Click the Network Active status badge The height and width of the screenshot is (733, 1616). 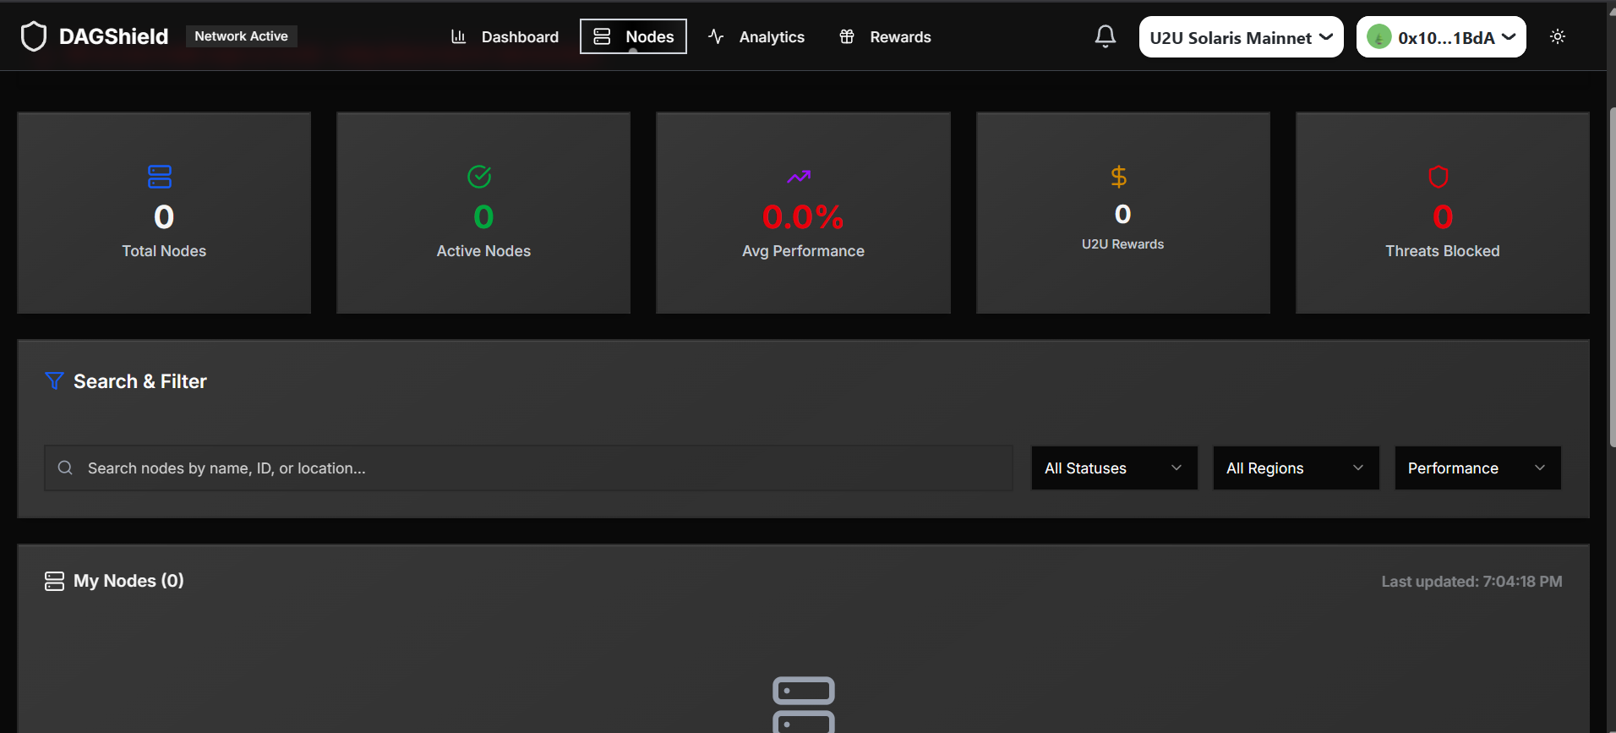tap(241, 36)
